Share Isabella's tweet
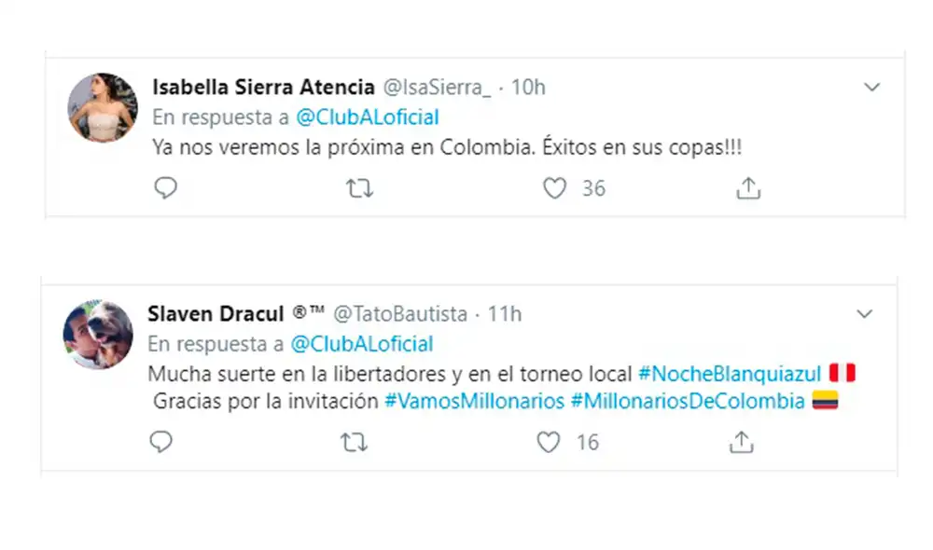 746,187
